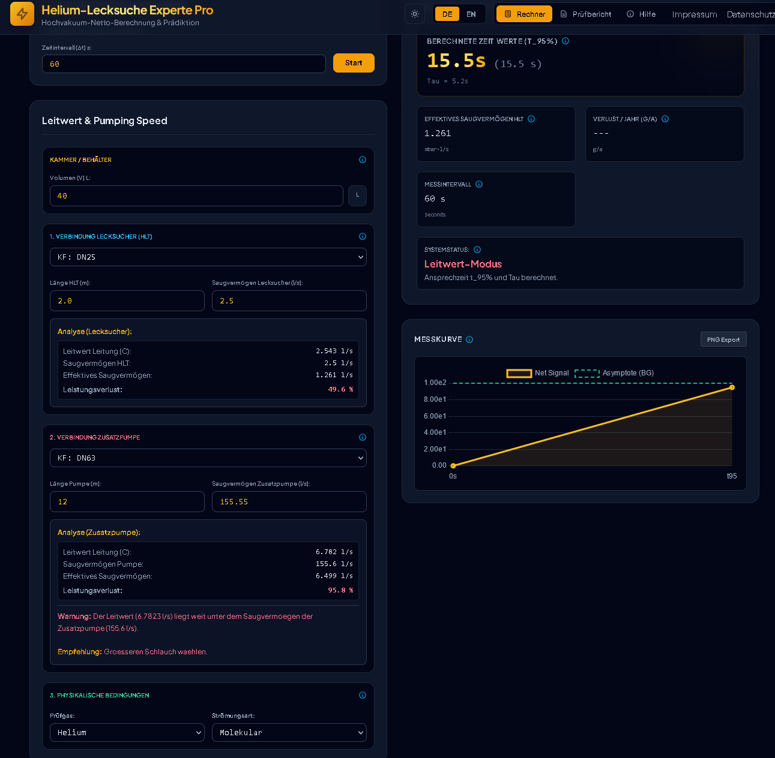Show info icon beside Messkurve title
This screenshot has width=775, height=758.
coord(469,339)
